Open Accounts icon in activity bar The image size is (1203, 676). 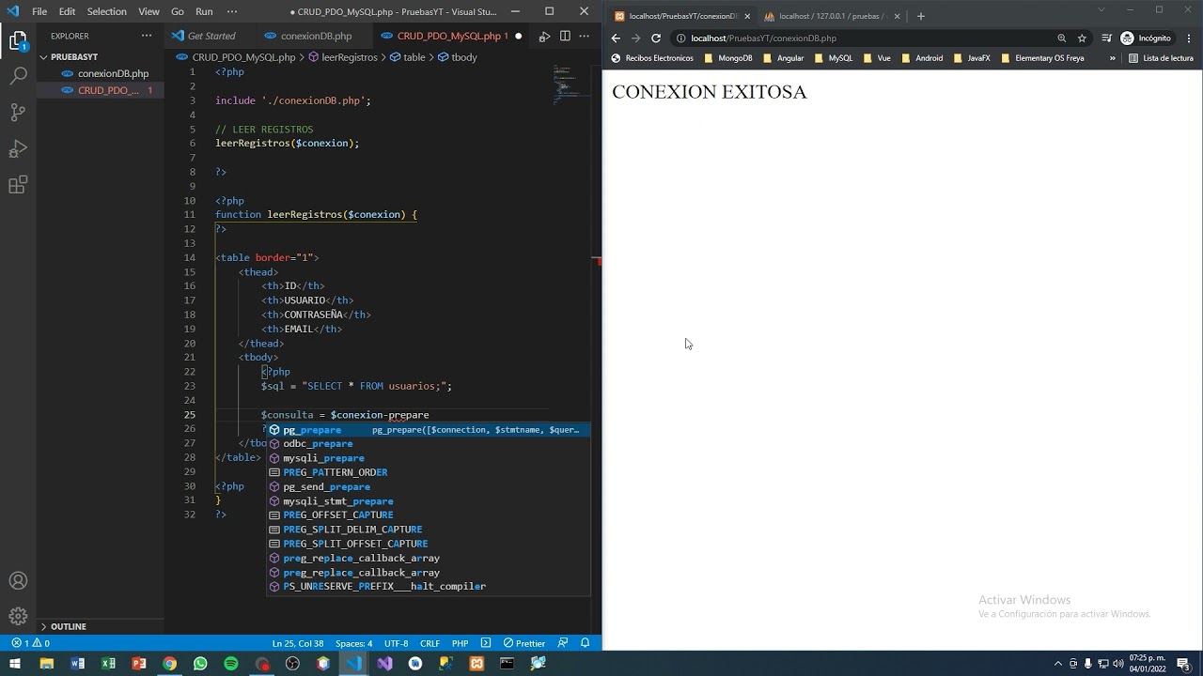[18, 581]
